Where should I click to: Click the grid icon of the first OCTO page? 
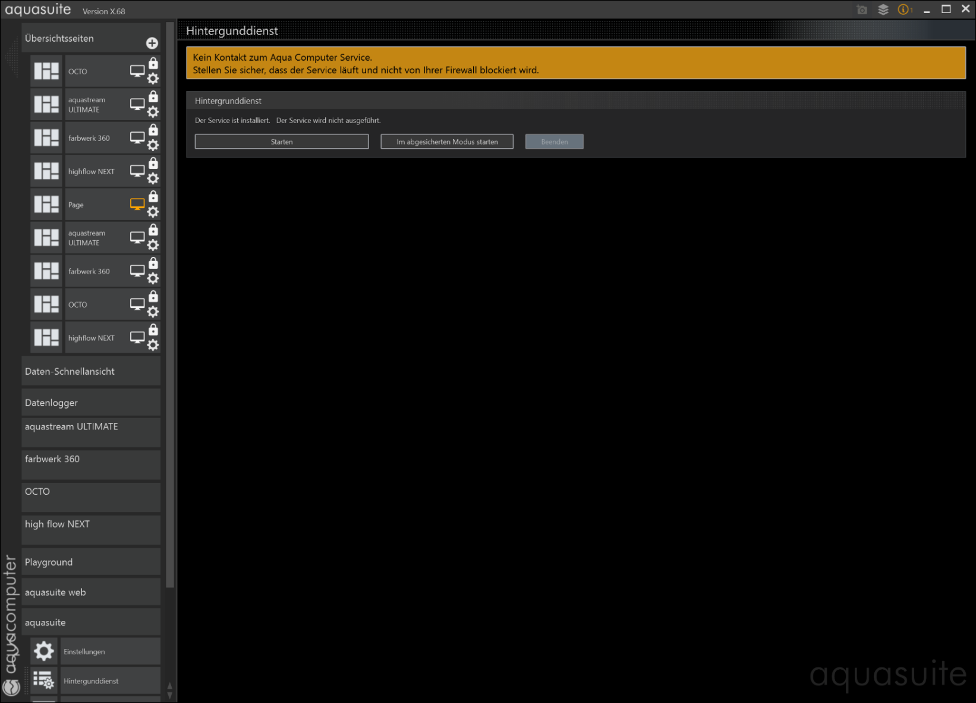[x=46, y=71]
